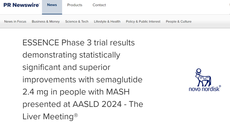Open the News in Focus category
This screenshot has height=123, width=230.
pos(15,22)
